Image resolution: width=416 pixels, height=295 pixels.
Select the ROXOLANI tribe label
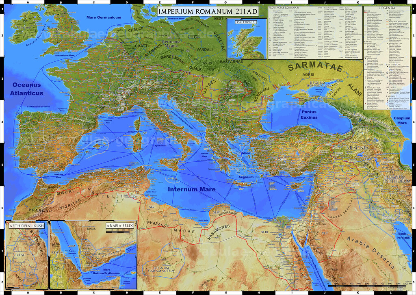(261, 95)
